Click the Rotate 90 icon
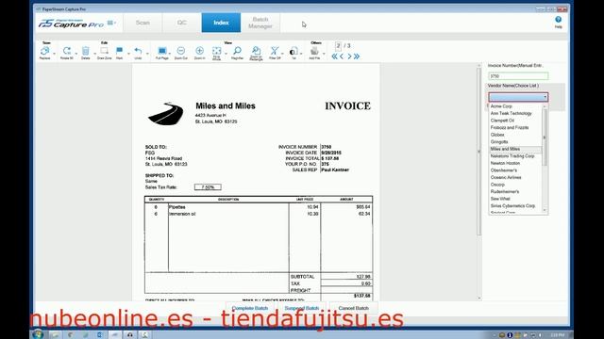Image resolution: width=604 pixels, height=339 pixels. coord(67,51)
